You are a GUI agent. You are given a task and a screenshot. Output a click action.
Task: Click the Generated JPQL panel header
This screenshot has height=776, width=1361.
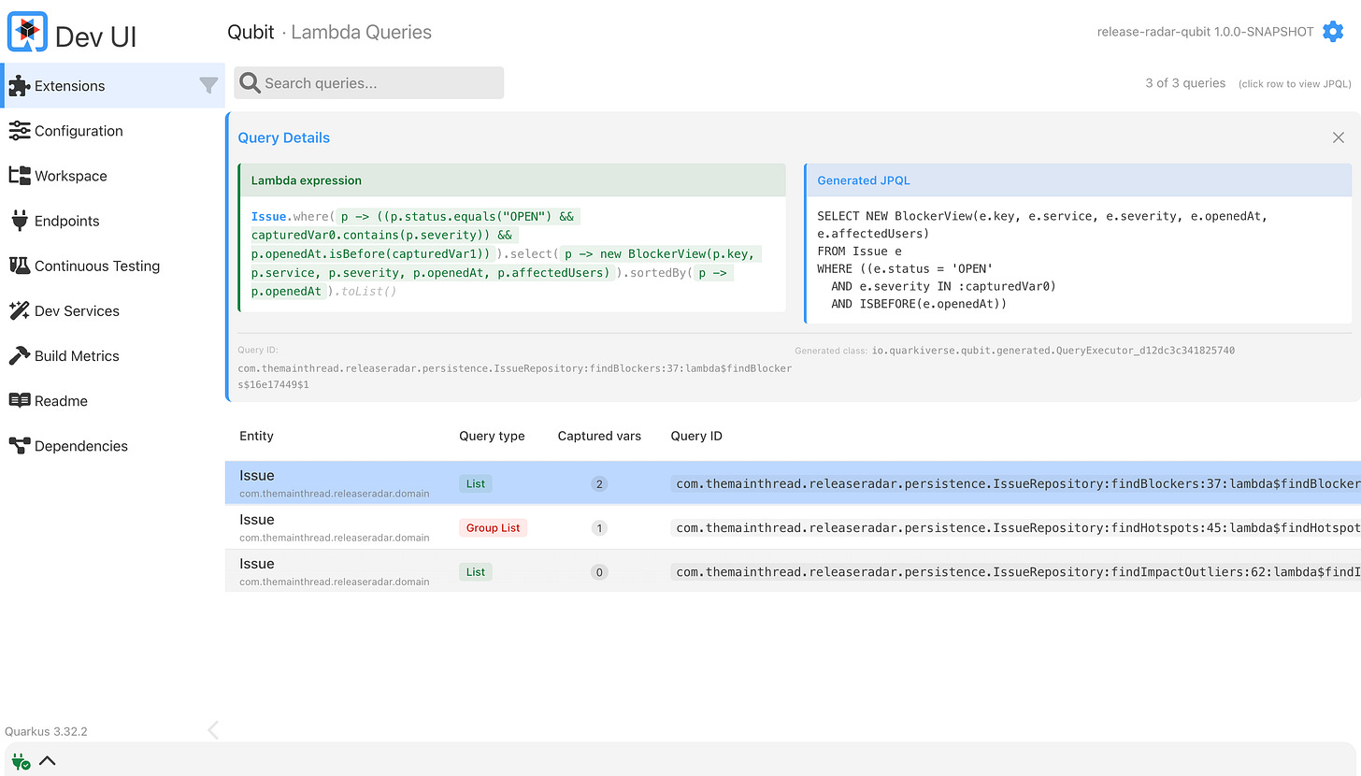[x=1078, y=180]
